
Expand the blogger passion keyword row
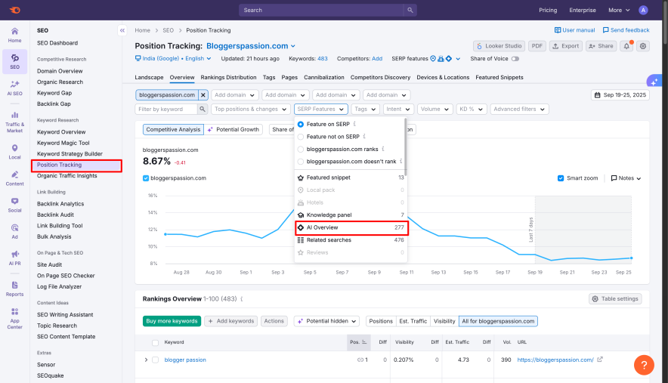coord(146,360)
